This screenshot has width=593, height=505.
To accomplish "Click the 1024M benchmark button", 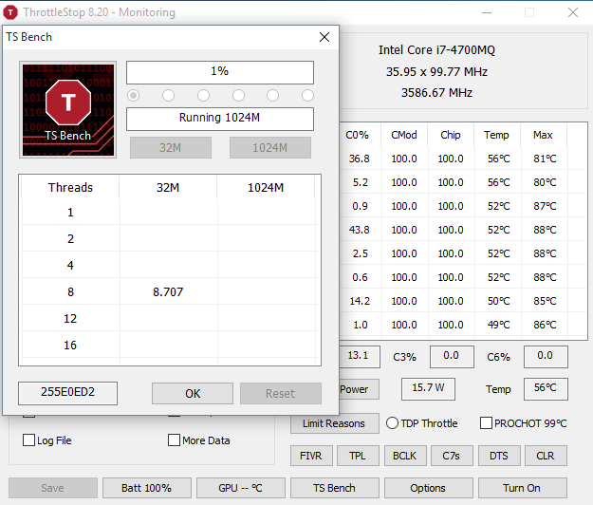I will pyautogui.click(x=270, y=147).
